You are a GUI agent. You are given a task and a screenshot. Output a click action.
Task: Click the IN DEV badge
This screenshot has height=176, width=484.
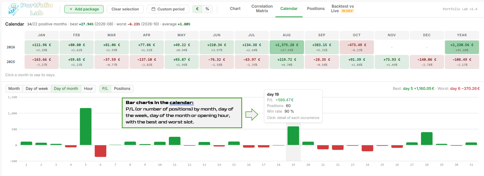click(x=347, y=11)
